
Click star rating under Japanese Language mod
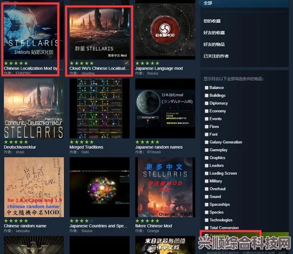[x=147, y=63]
